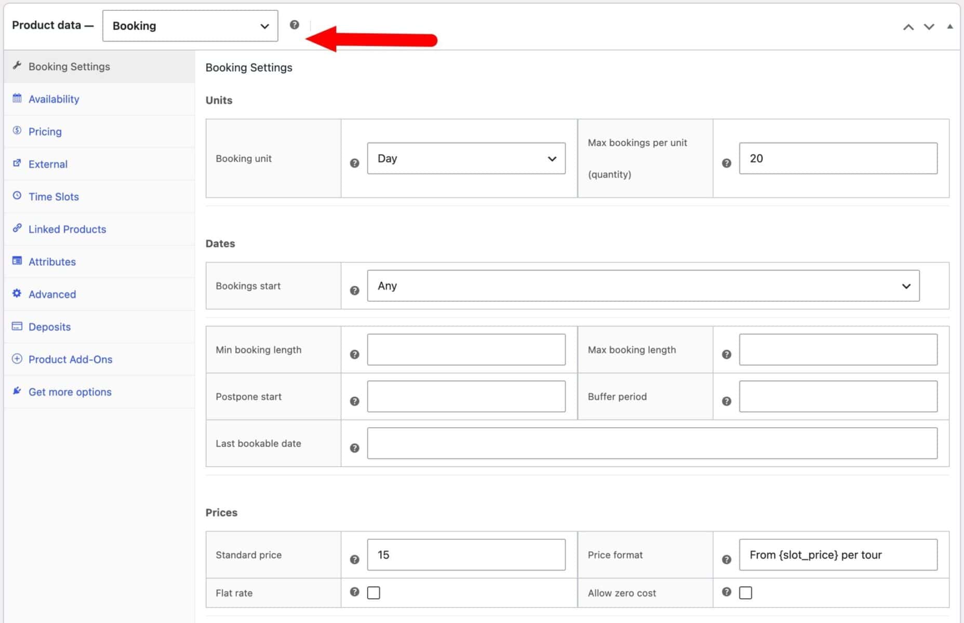Show help for Booking unit

point(355,163)
